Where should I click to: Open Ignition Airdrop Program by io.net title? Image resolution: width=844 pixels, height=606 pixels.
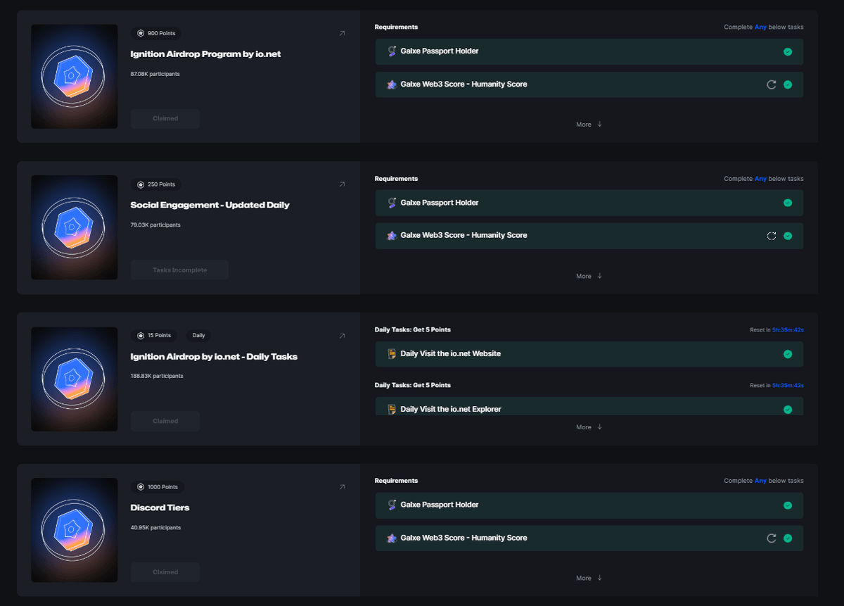pos(205,54)
